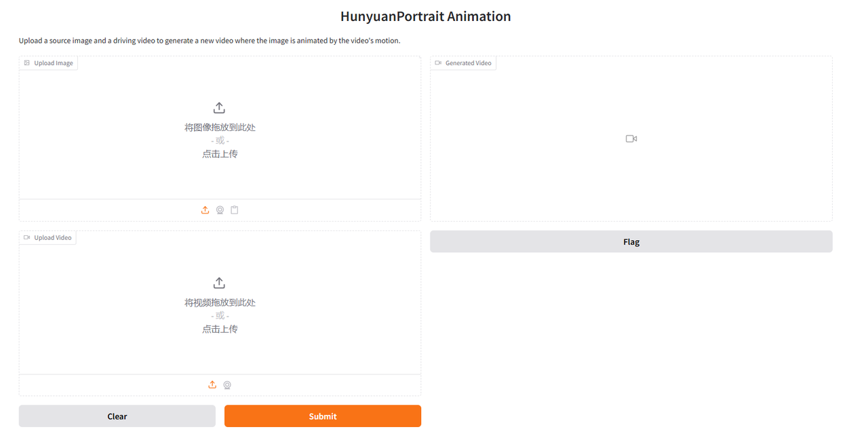Click the description starting "Upload a source image"
The width and height of the screenshot is (868, 442).
(210, 41)
